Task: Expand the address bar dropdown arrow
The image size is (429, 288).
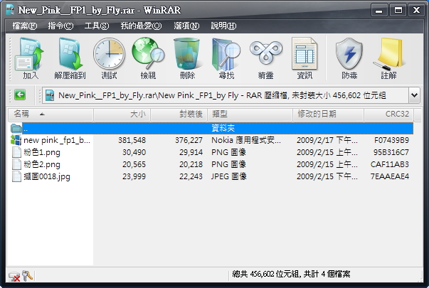Action: coord(415,95)
